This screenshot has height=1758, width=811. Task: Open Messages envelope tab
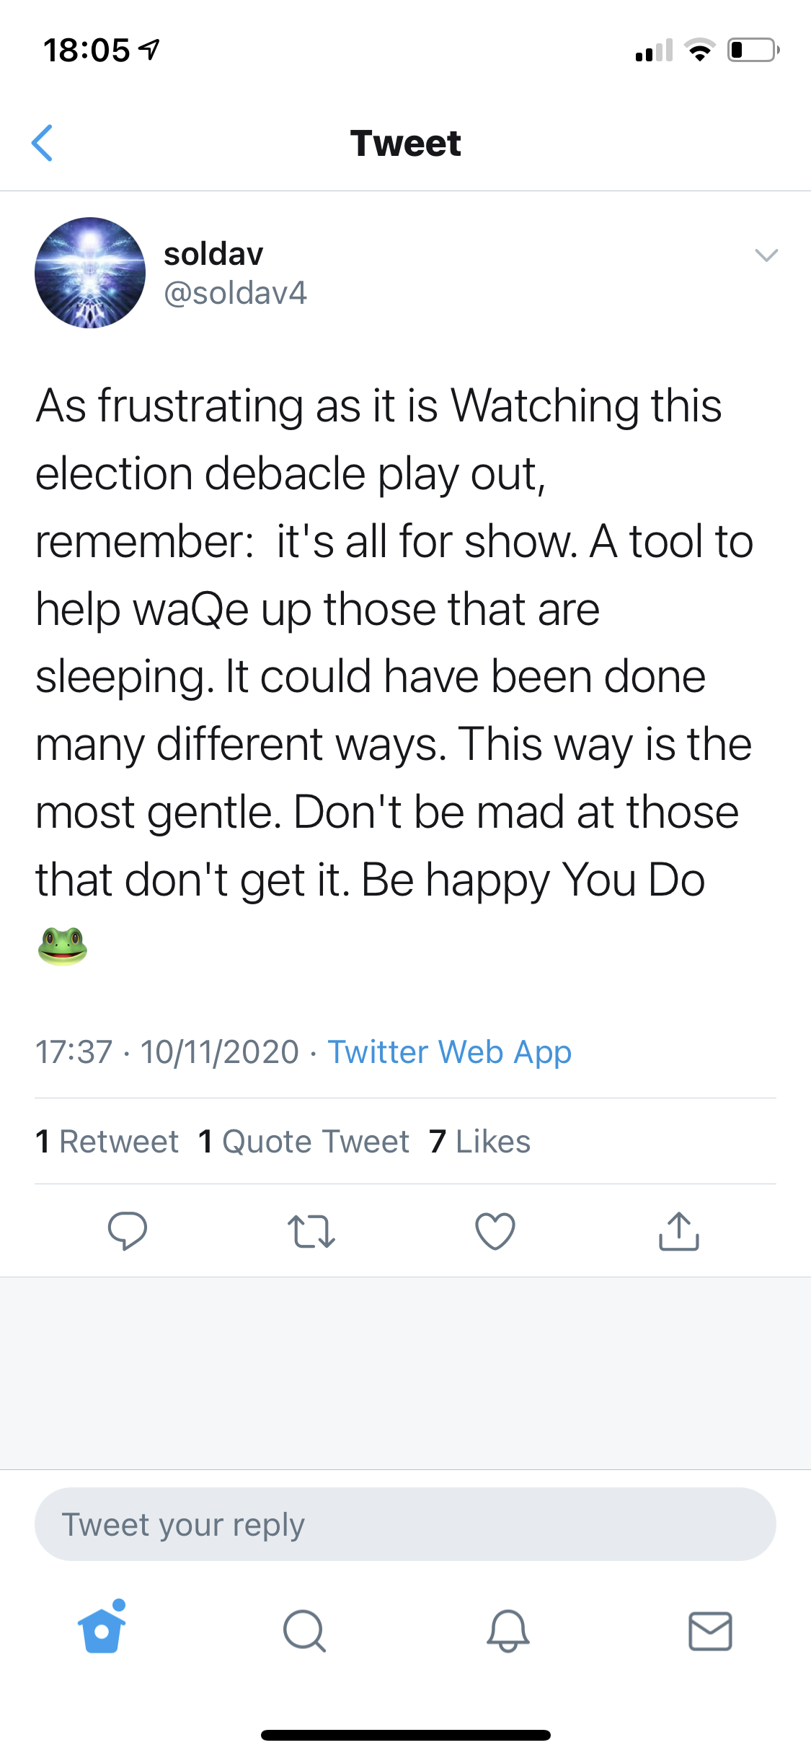pyautogui.click(x=710, y=1631)
